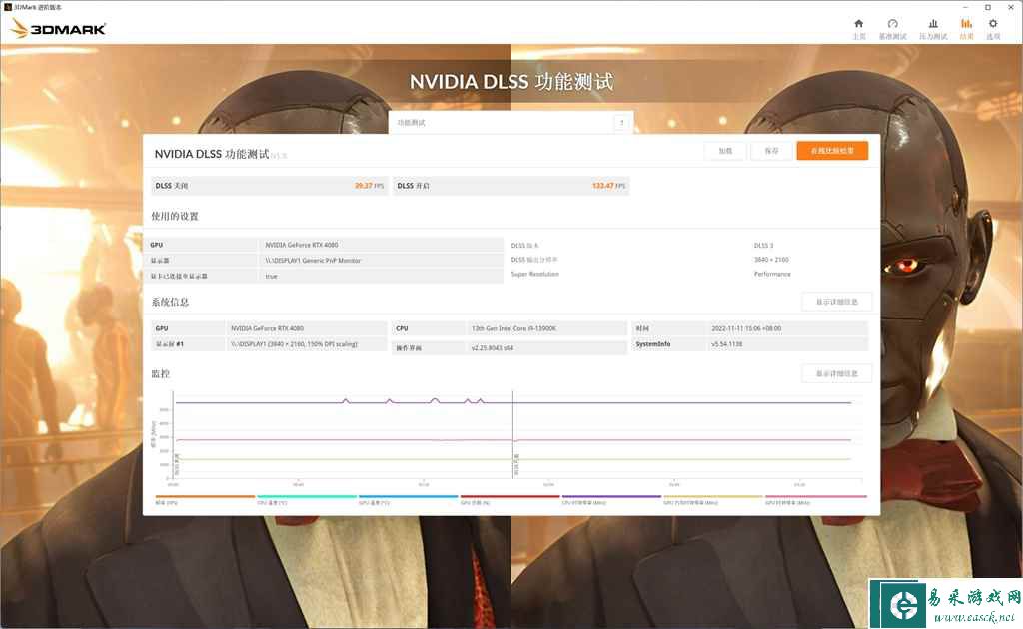
Task: Click the SystemInfo version v5.54.1138 value
Action: [727, 344]
